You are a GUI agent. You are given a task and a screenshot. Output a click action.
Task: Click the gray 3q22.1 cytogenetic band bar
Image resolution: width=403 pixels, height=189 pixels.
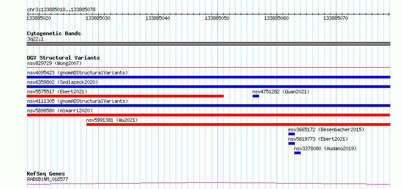tap(208, 44)
